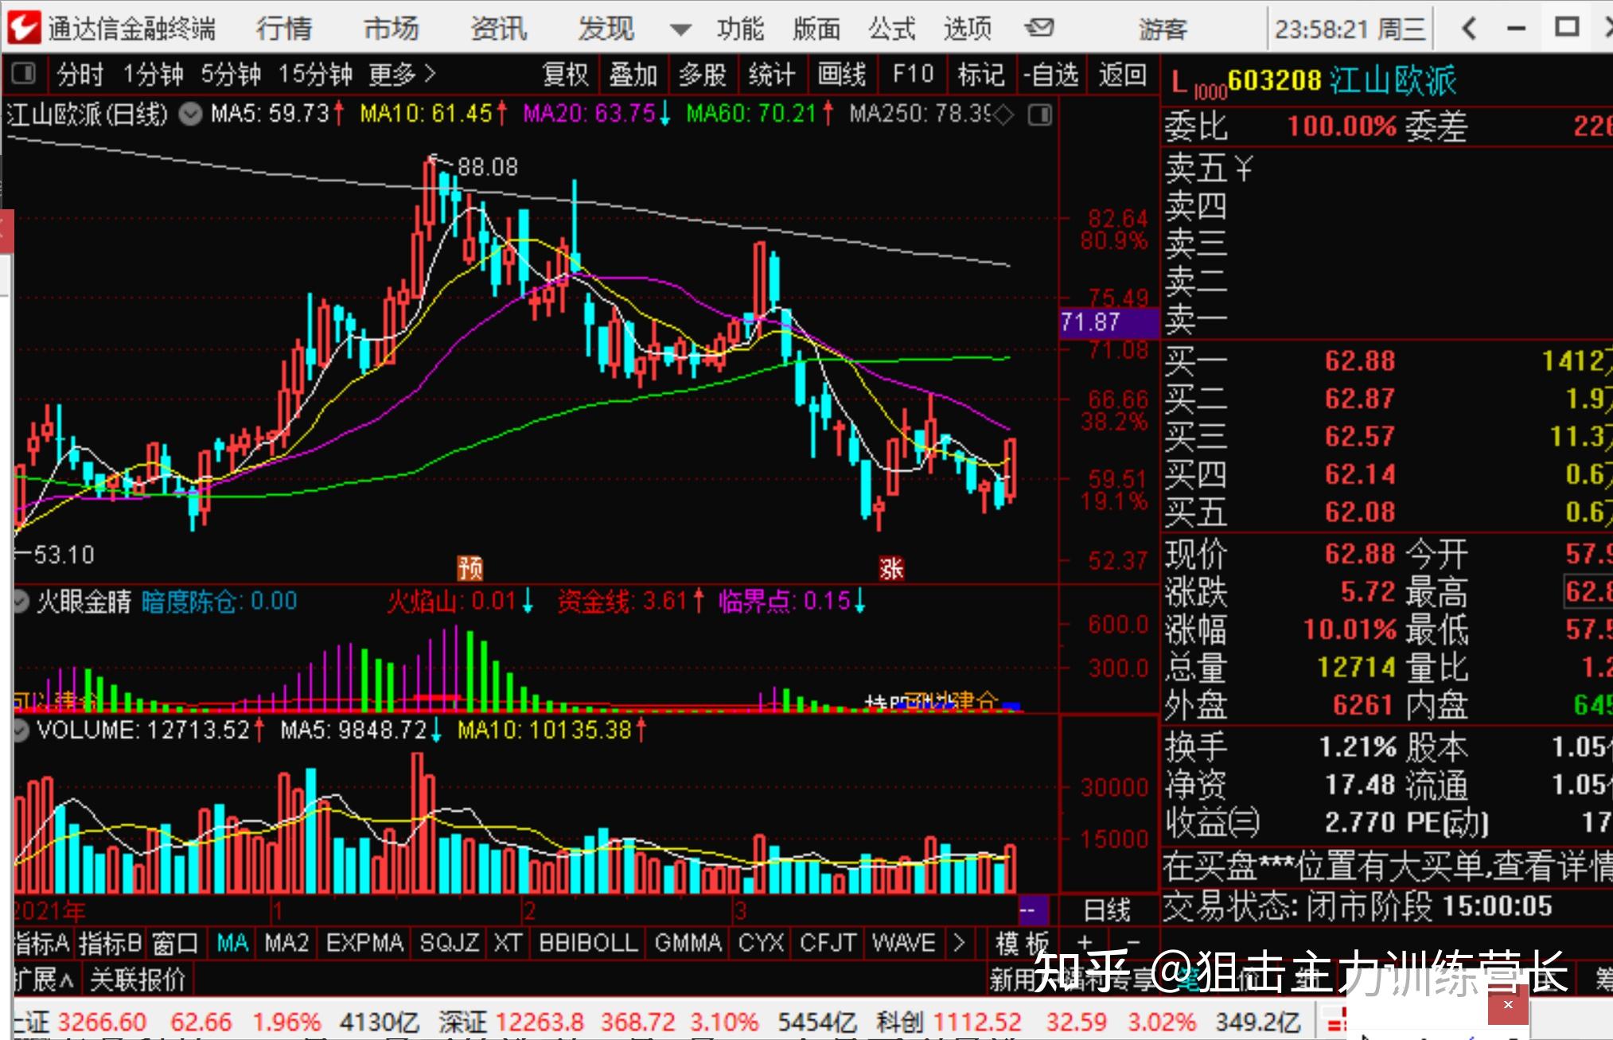Open F10 company info
The image size is (1613, 1040).
913,75
